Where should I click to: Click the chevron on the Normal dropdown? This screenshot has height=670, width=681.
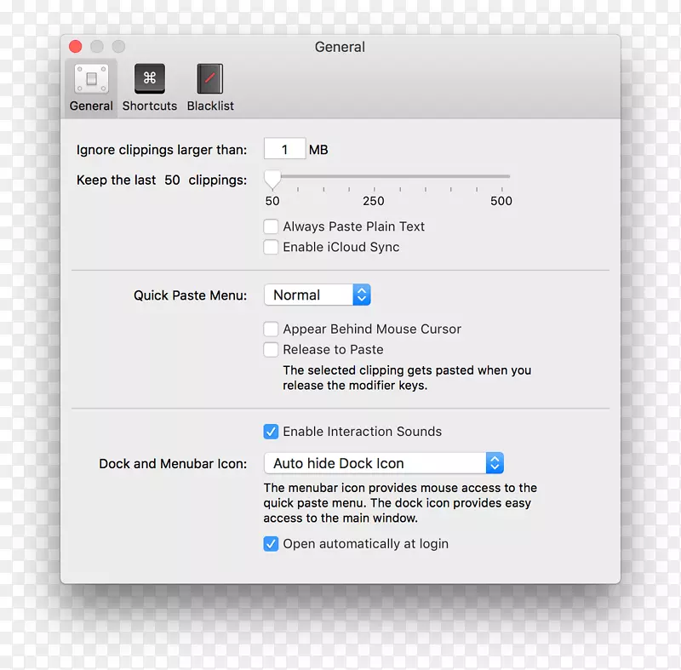pyautogui.click(x=362, y=295)
